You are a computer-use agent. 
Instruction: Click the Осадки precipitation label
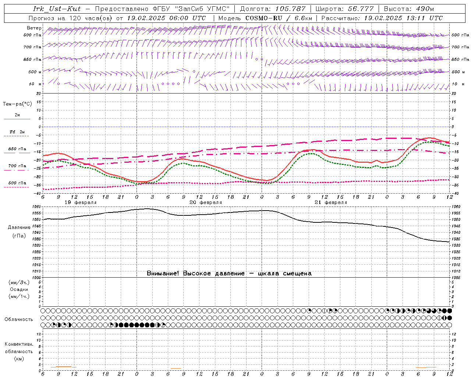[x=19, y=289]
